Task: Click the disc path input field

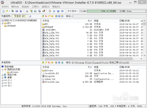Action: (x=109, y=16)
